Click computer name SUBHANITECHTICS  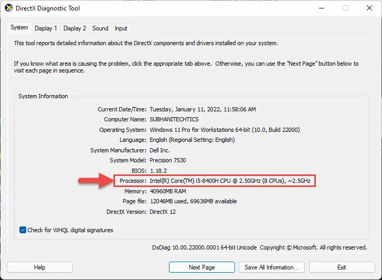tap(174, 119)
